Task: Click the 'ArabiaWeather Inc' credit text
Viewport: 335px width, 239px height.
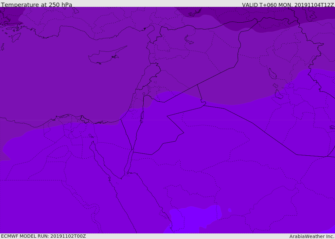Action: pos(312,236)
